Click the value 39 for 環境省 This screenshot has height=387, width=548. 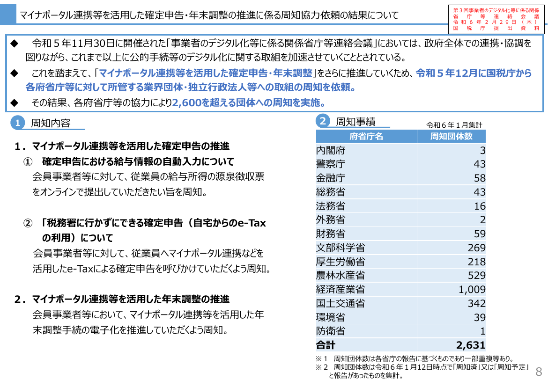(480, 317)
